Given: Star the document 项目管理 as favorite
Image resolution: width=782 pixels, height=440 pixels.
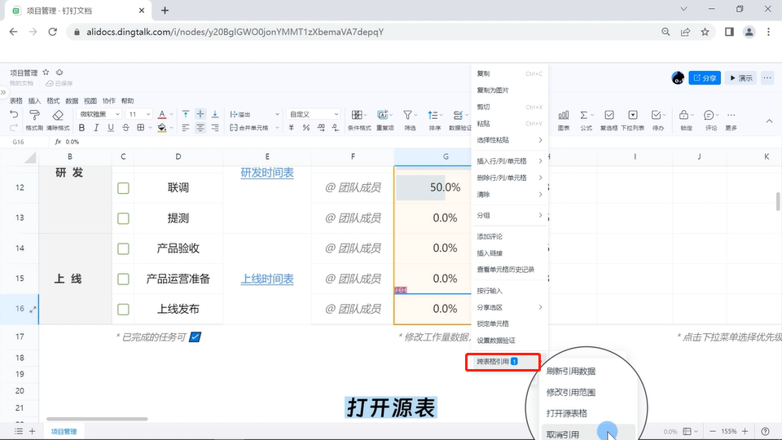Looking at the screenshot, I should [x=46, y=73].
